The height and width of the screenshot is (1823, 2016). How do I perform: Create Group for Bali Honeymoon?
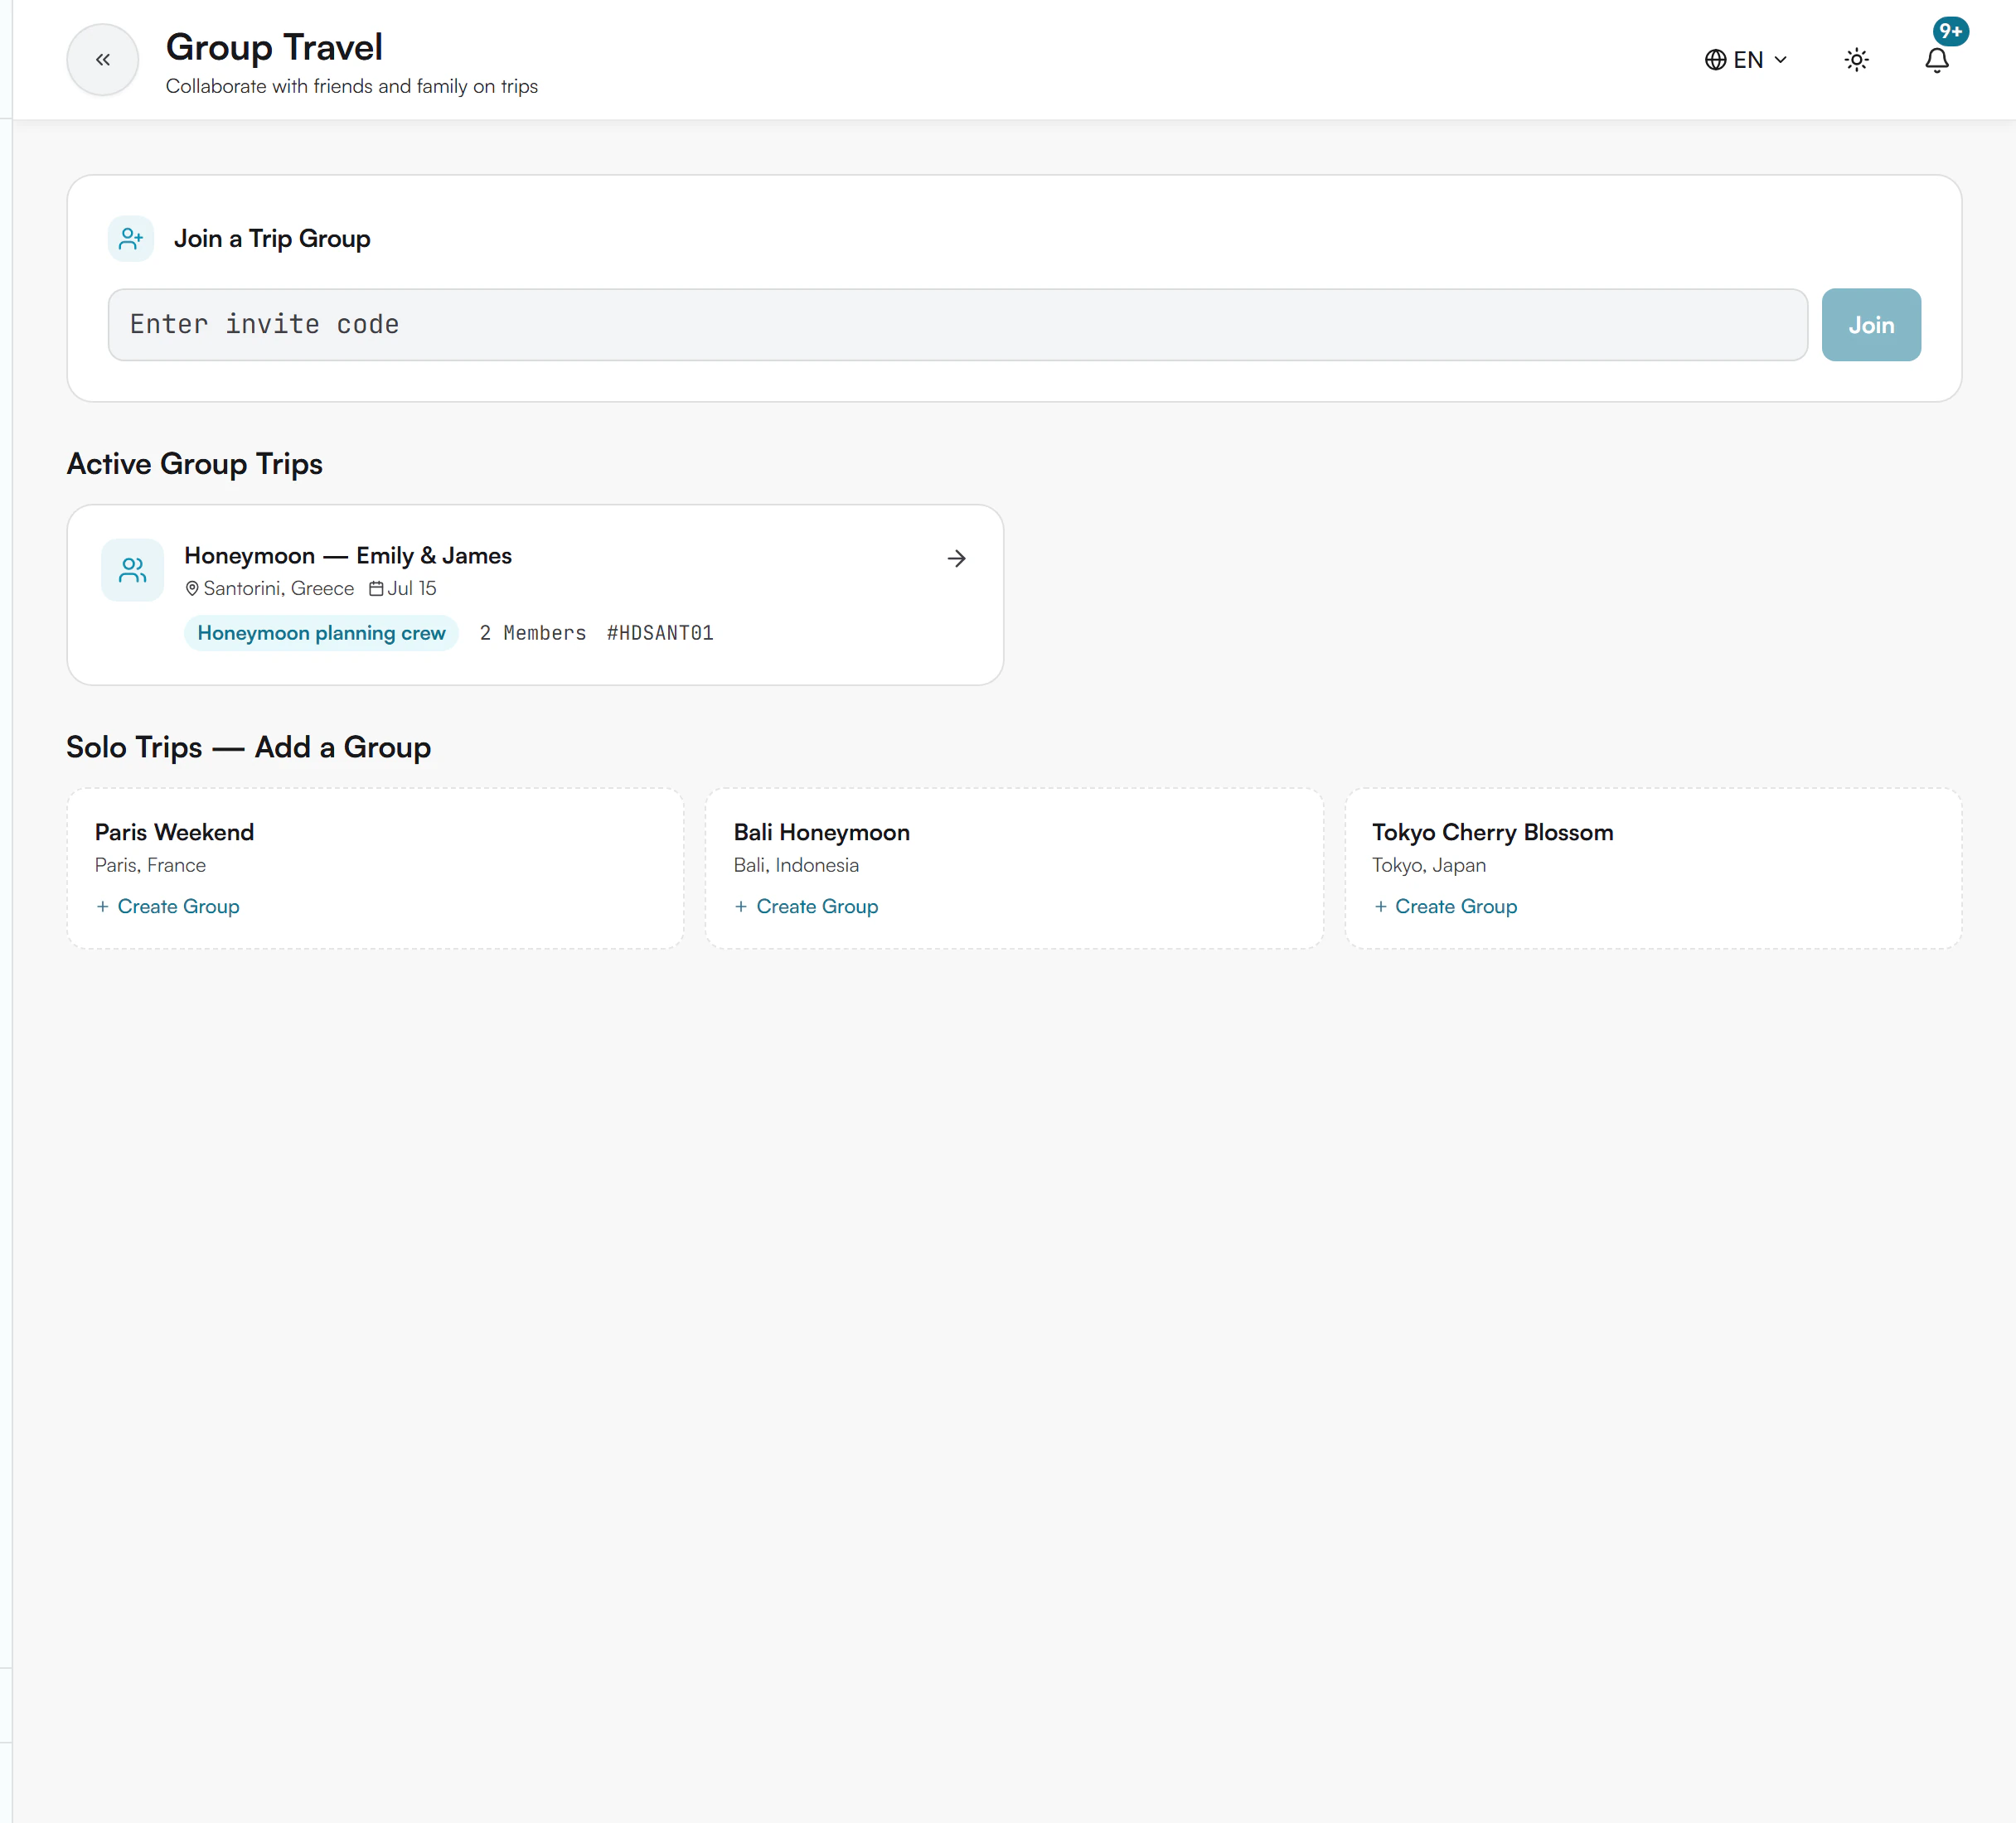point(806,907)
